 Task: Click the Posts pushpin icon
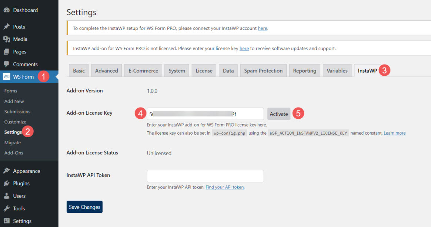[x=7, y=27]
